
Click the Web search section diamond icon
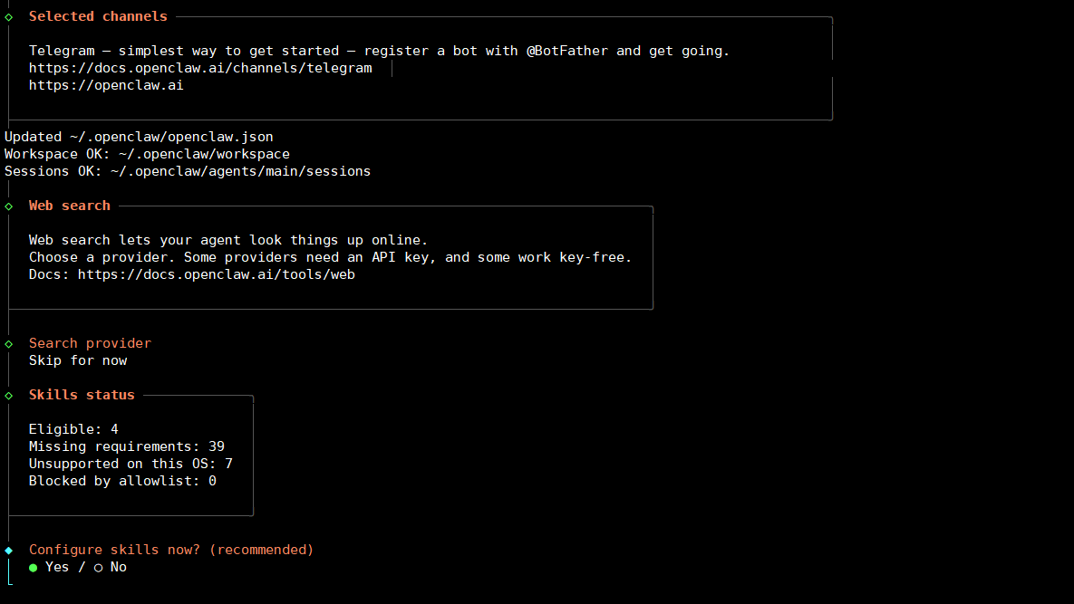[8, 206]
